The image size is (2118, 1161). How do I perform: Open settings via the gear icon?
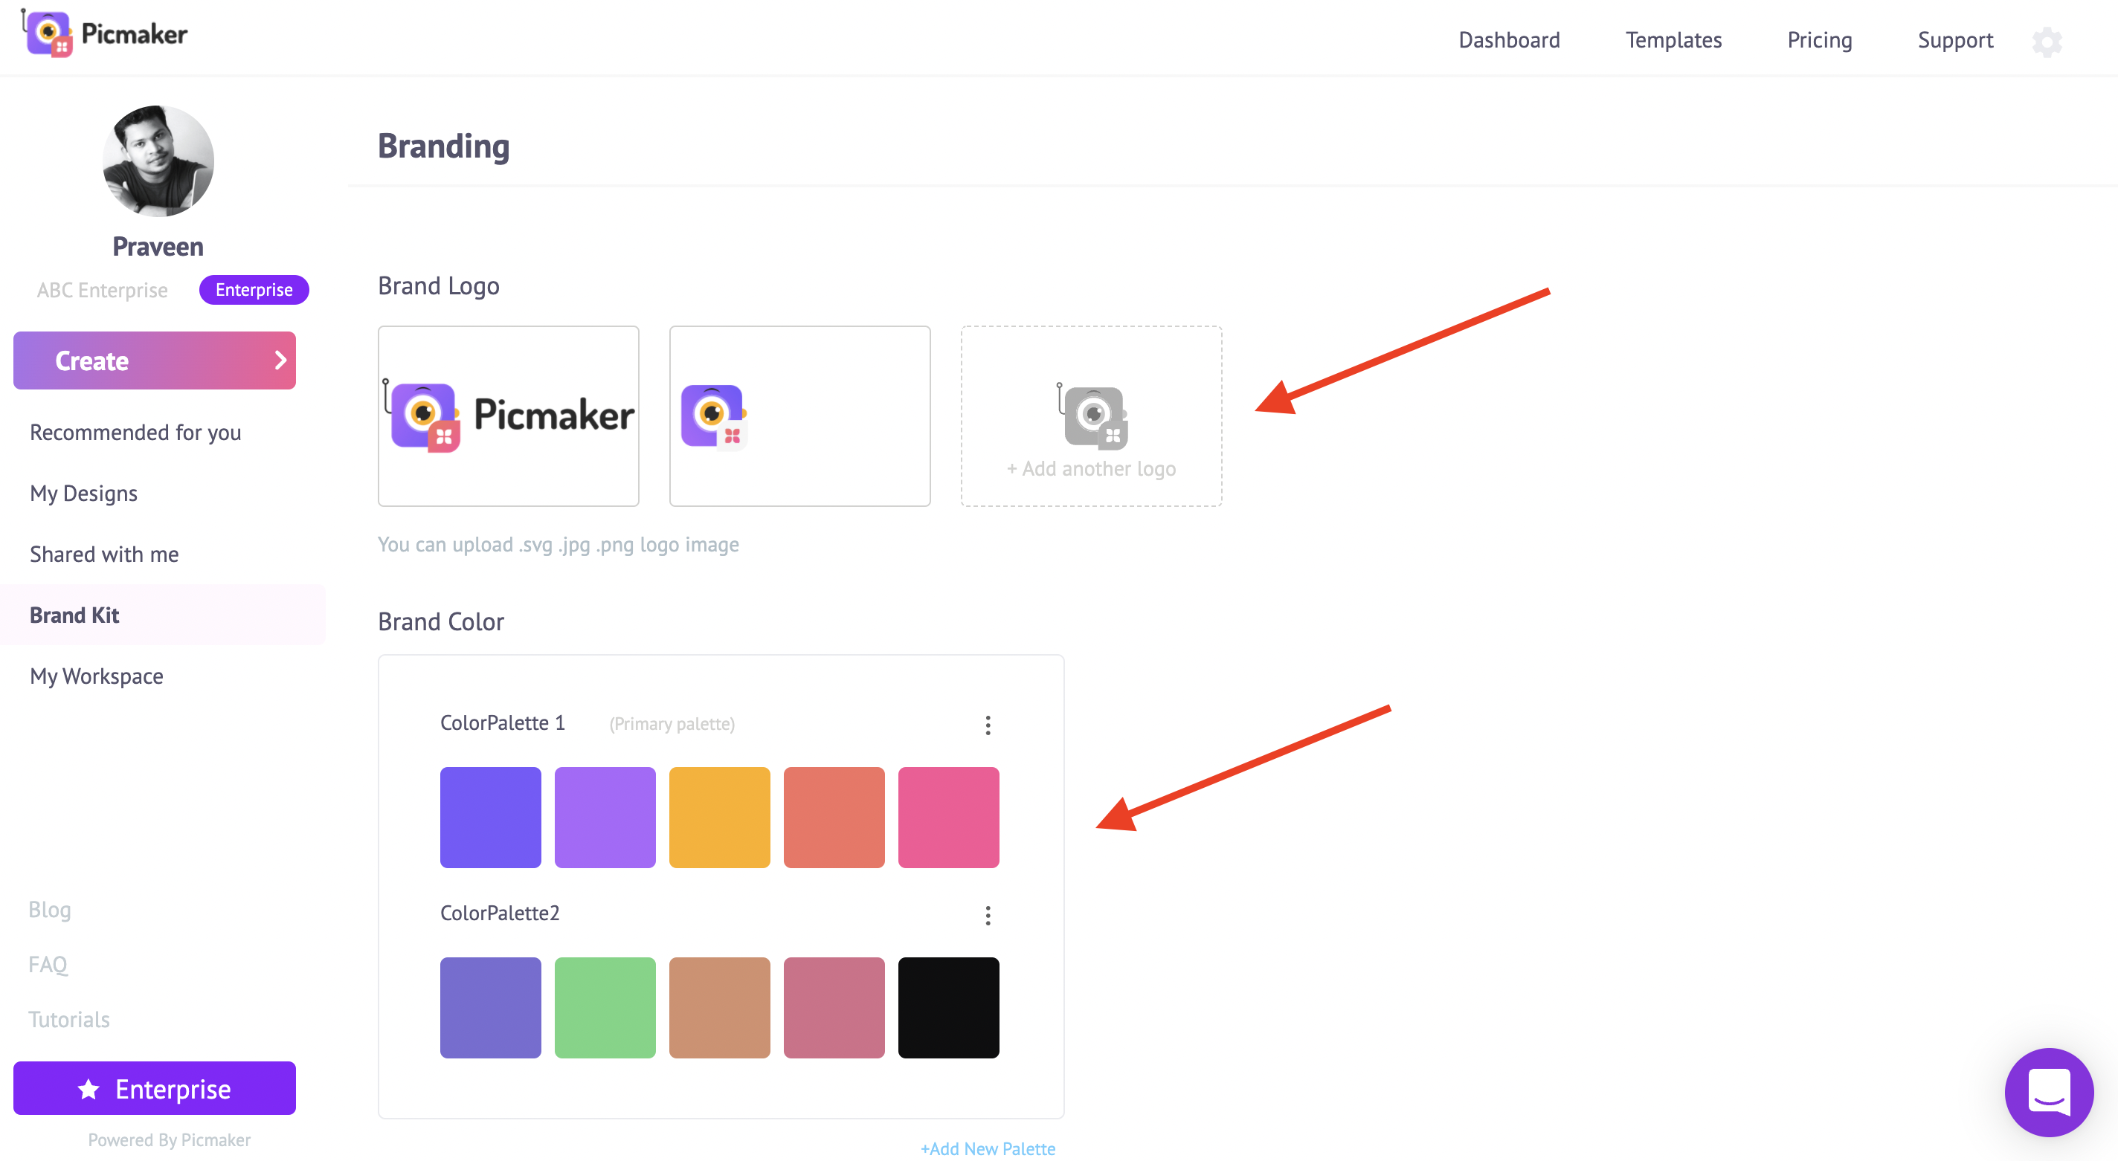[2047, 41]
